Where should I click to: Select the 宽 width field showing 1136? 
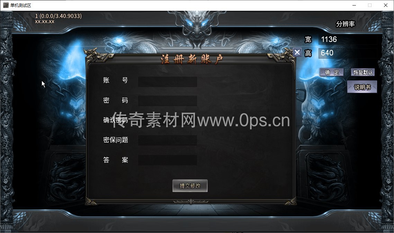(x=348, y=40)
